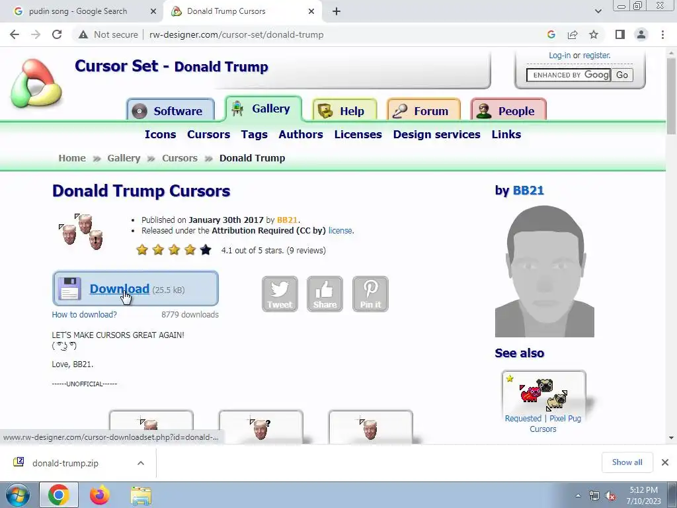Bookmark this page with the star icon
677x508 pixels.
pos(594,34)
